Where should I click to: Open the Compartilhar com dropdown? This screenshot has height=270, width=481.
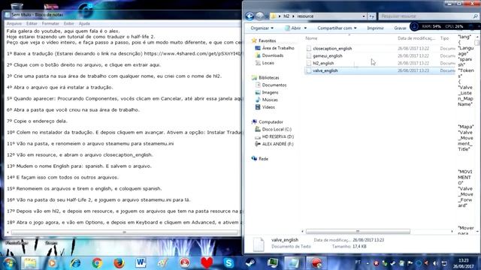point(337,28)
